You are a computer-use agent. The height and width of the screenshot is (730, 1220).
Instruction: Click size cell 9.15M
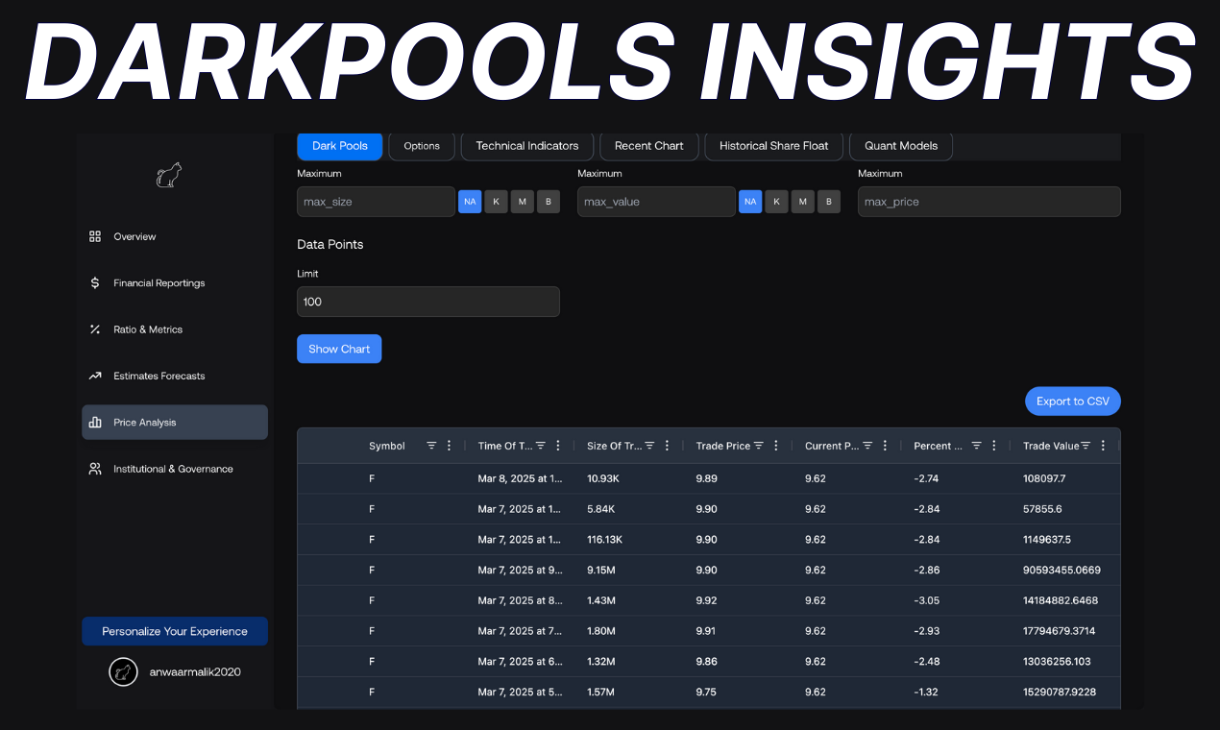[x=602, y=570]
